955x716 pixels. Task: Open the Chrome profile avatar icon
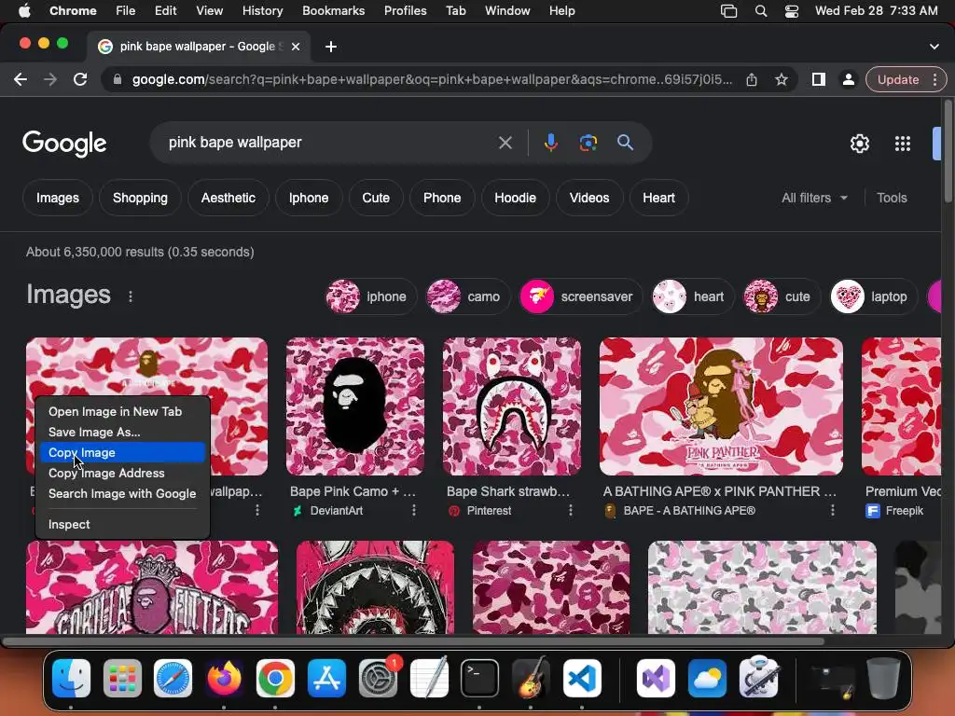coord(848,79)
